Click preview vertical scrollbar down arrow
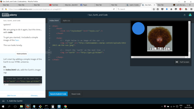Viewport: 194px width, 109px height. (189, 55)
